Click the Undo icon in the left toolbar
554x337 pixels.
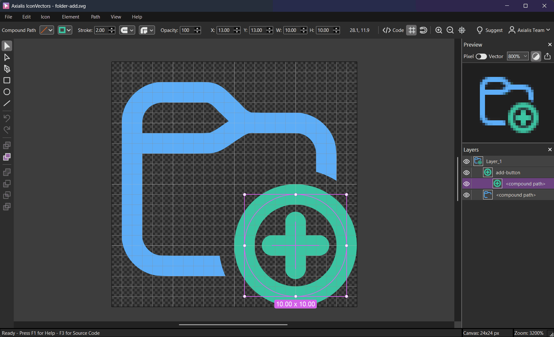pos(7,118)
